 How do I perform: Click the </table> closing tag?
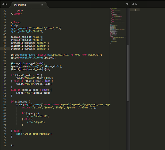[x=16, y=14]
